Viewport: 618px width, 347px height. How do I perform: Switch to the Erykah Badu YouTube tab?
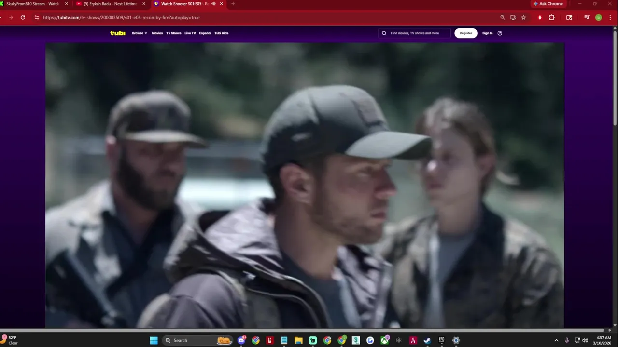pyautogui.click(x=110, y=4)
